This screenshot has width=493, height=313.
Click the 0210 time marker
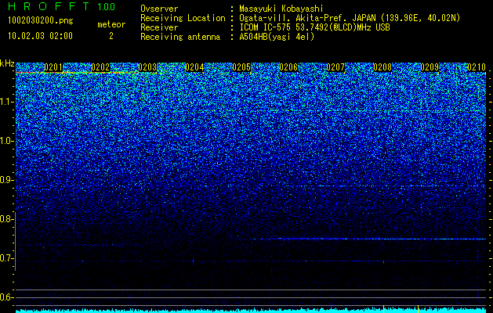[477, 67]
